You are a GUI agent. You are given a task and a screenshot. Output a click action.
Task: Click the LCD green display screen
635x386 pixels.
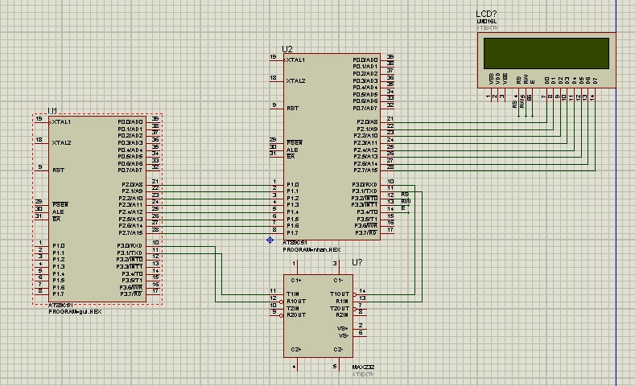pos(546,53)
